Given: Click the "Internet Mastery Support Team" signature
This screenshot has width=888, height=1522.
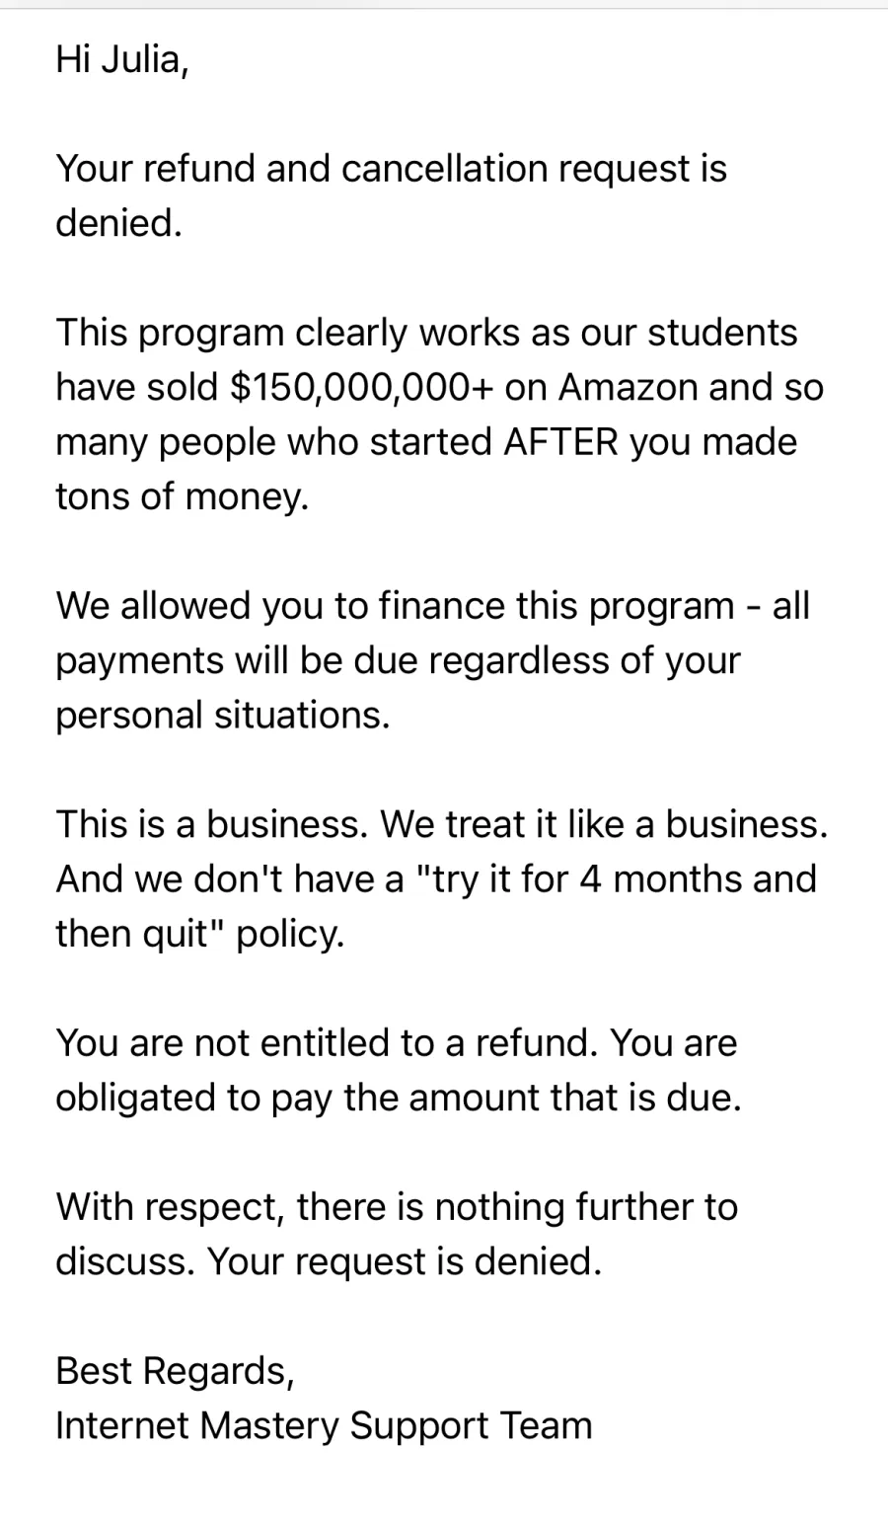Looking at the screenshot, I should (324, 1426).
